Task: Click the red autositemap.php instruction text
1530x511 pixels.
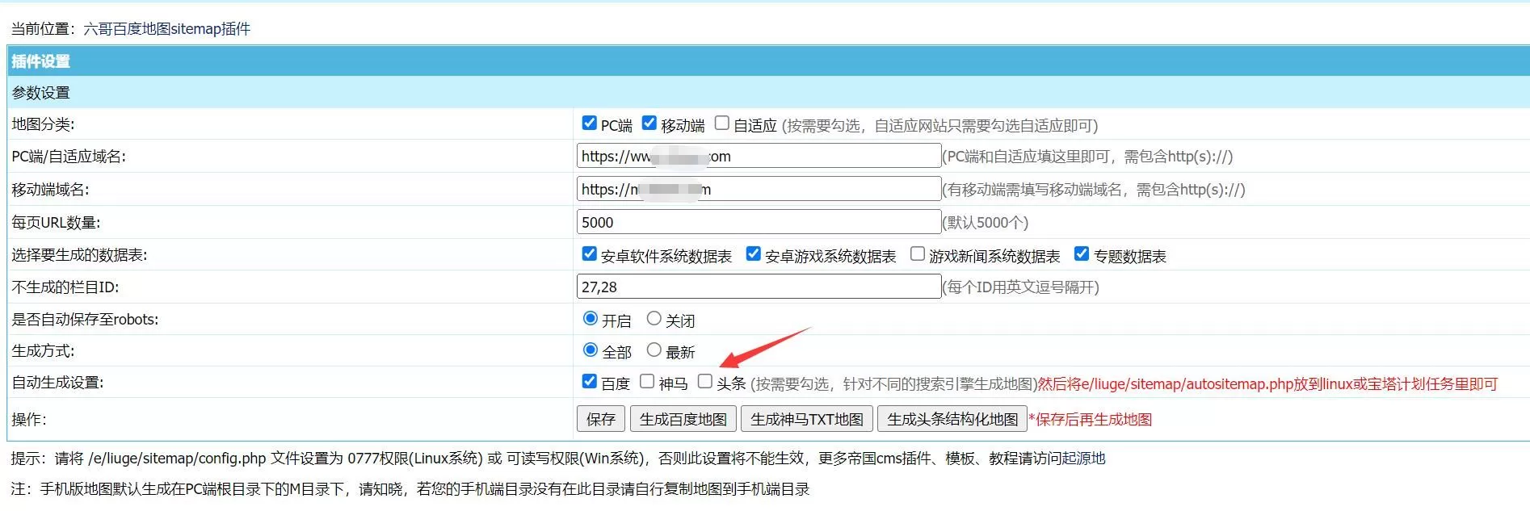Action: (1268, 384)
